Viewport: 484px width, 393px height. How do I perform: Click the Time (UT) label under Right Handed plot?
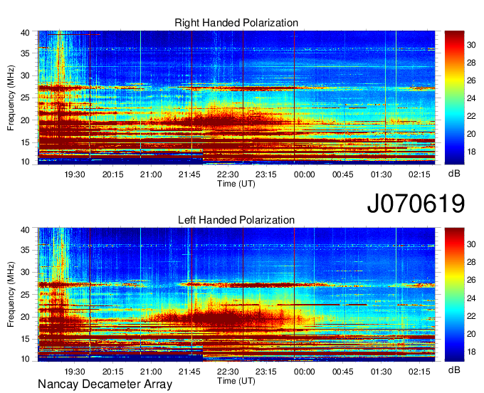(x=236, y=184)
